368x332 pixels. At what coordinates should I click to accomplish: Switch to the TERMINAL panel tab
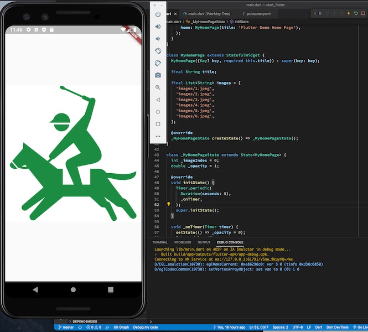160,242
